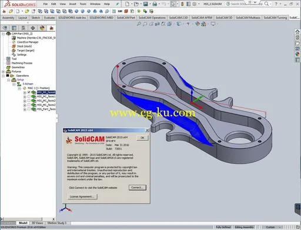Click the Open file icon in top toolbar
The height and width of the screenshot is (230, 301).
pyautogui.click(x=136, y=4)
